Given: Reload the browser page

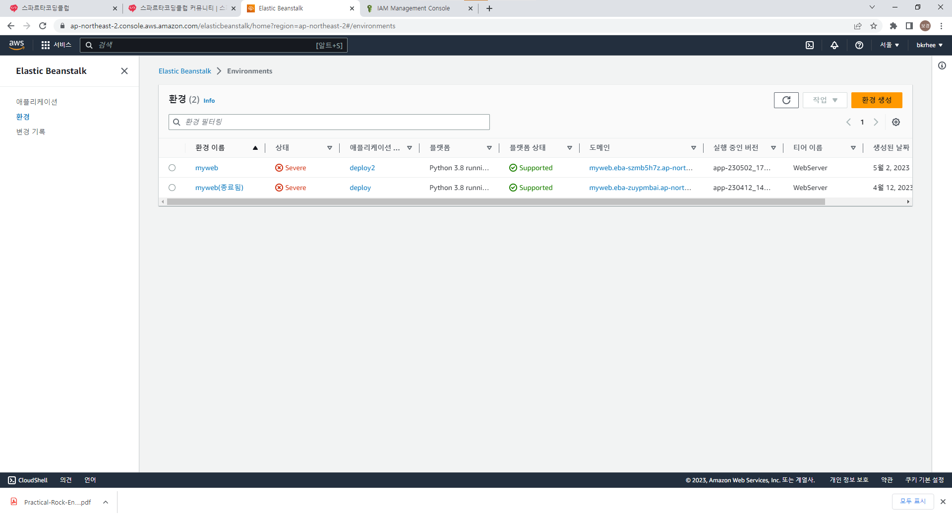Looking at the screenshot, I should pyautogui.click(x=43, y=26).
